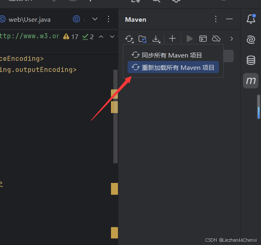
Task: Click the Maven sync/reload toolbar icon
Action: (129, 39)
